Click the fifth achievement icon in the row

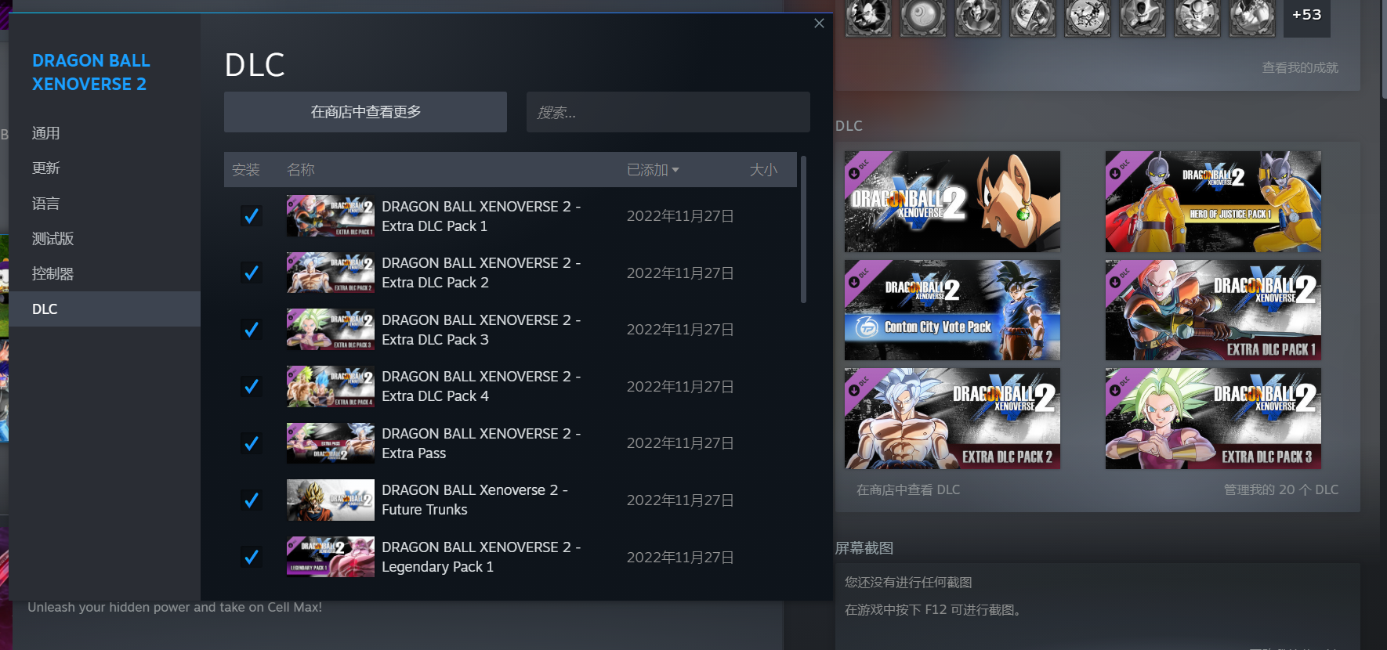pos(1087,17)
